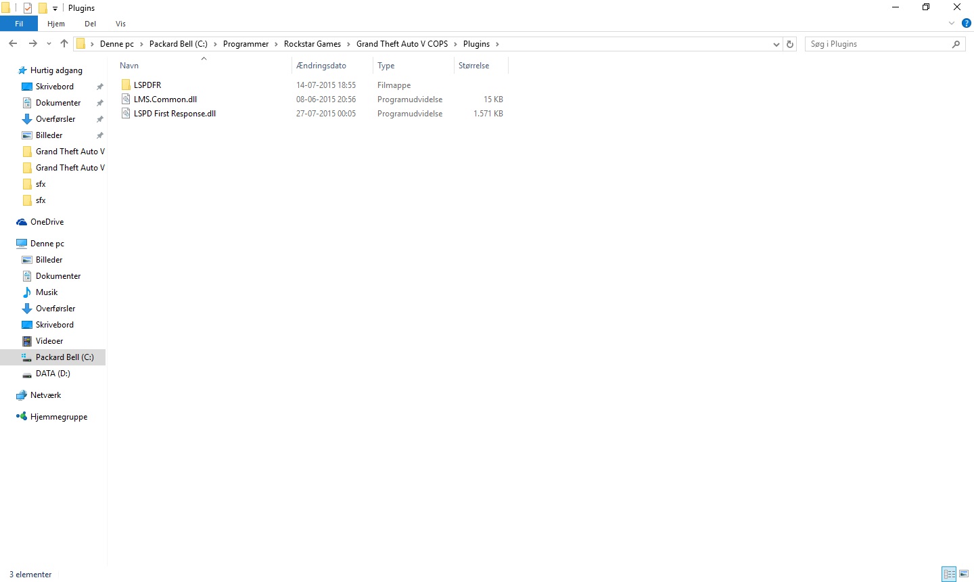Screen dimensions: 974x582
Task: Click the OneDrive cloud icon
Action: (22, 222)
